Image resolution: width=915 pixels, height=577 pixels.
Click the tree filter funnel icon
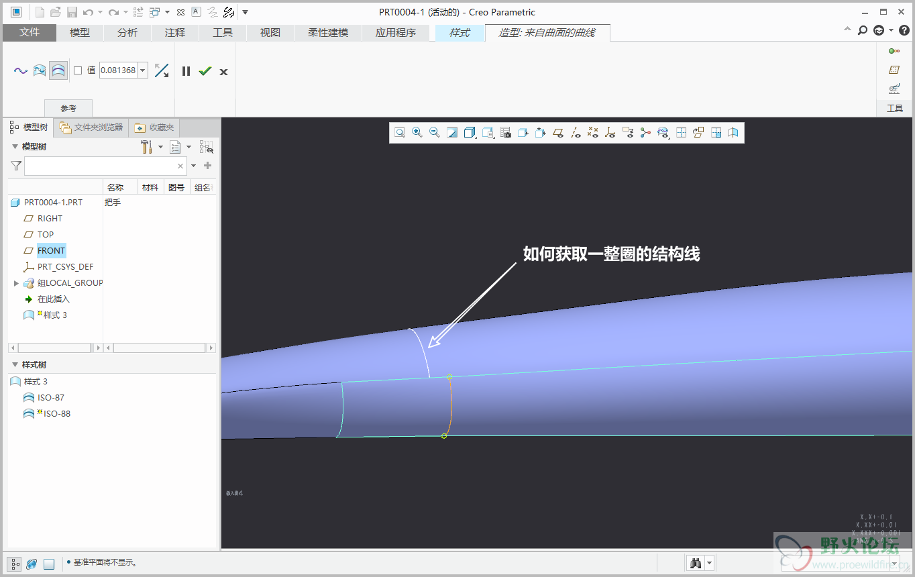click(16, 166)
